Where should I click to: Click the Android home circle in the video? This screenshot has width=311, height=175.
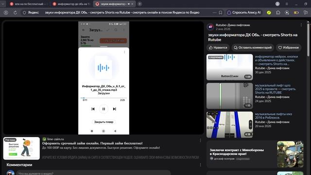(104, 131)
